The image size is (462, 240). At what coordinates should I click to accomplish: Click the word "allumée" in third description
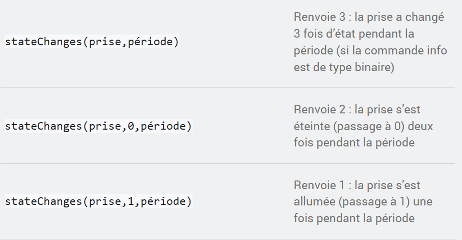tap(313, 202)
